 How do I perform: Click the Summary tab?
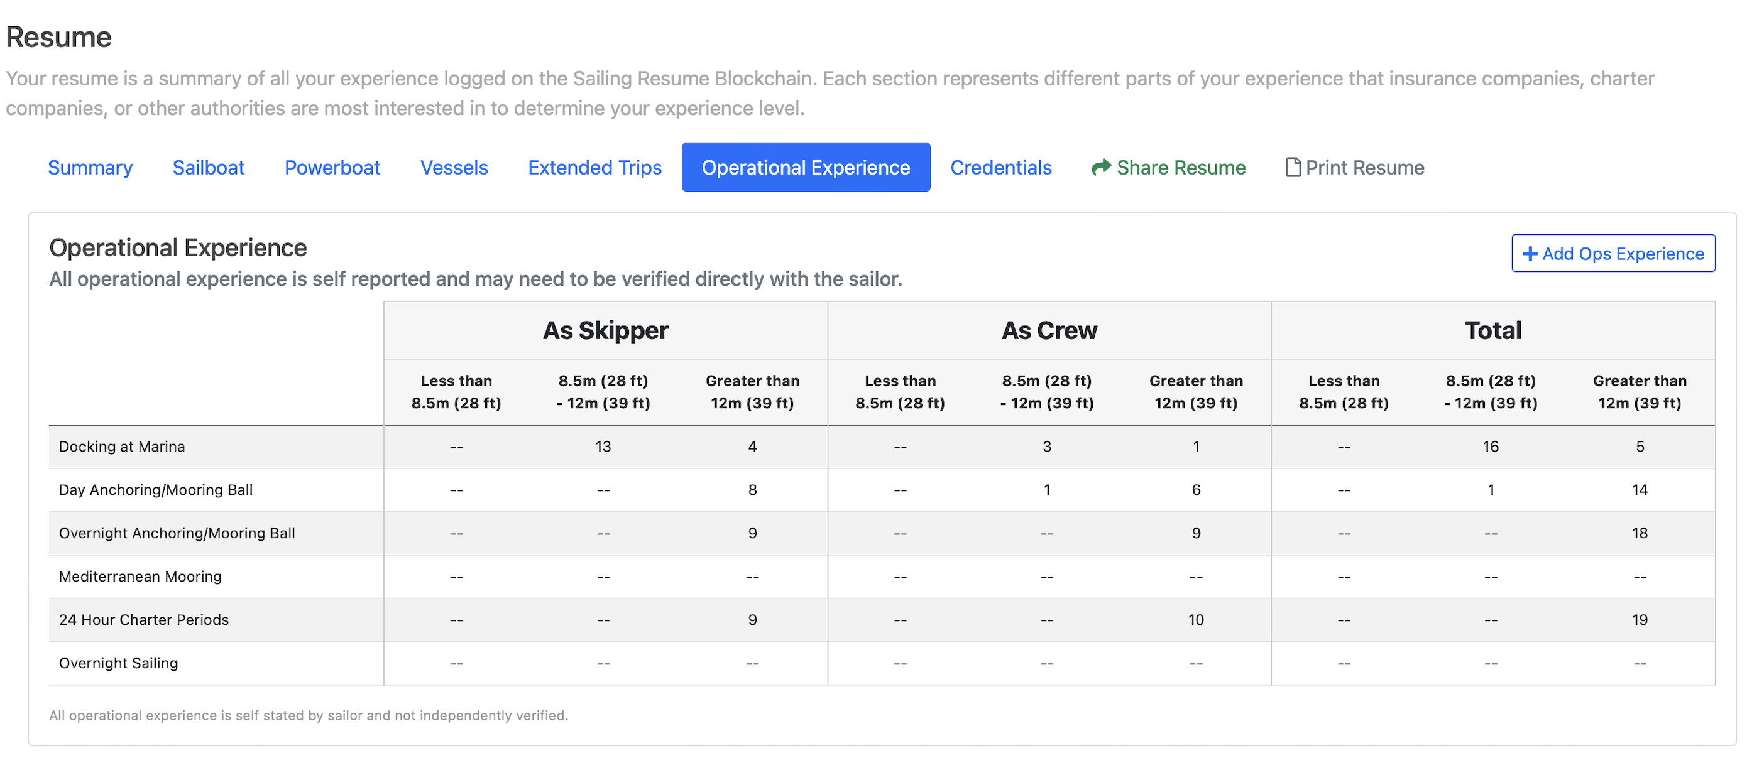(x=89, y=167)
